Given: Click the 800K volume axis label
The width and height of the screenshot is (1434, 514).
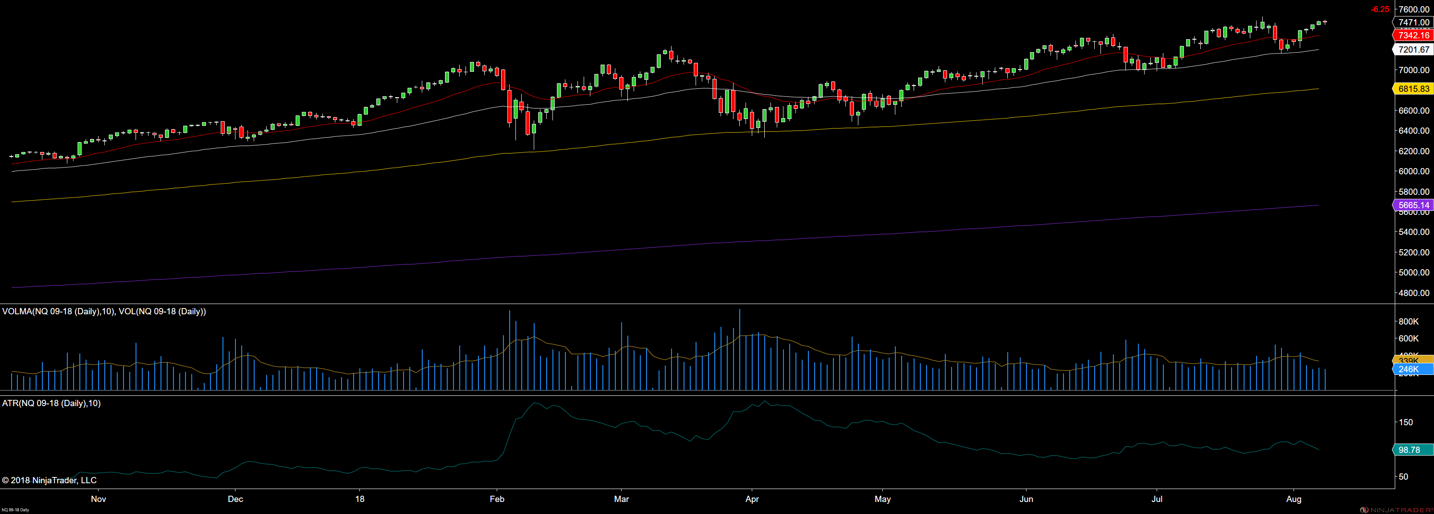Looking at the screenshot, I should 1409,321.
